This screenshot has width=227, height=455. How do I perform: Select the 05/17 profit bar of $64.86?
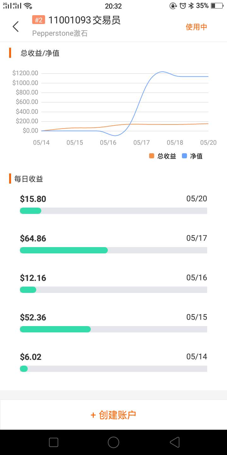[113, 250]
